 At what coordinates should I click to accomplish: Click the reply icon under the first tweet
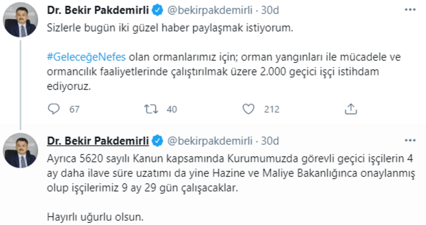click(53, 109)
